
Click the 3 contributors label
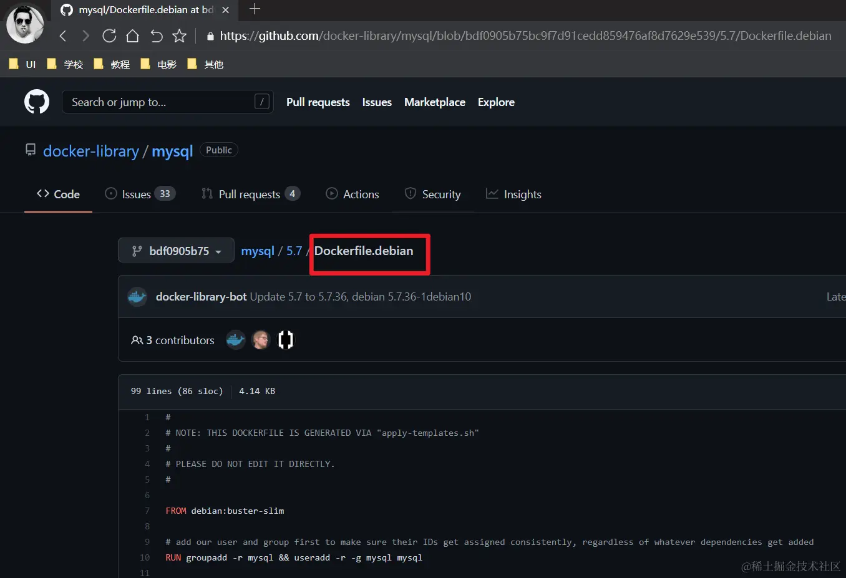coord(173,340)
